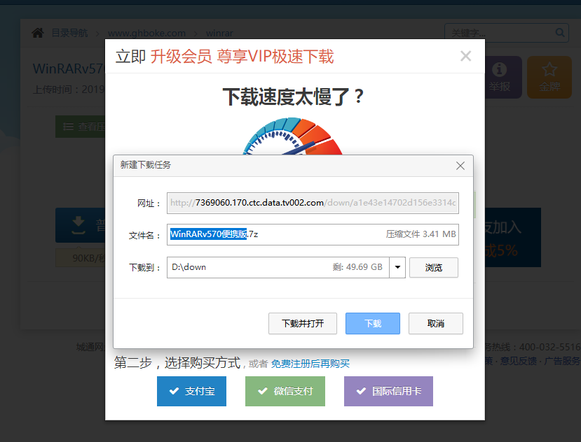Viewport: 581px width, 442px height.
Task: Click the D:\down download path field
Action: click(x=278, y=267)
